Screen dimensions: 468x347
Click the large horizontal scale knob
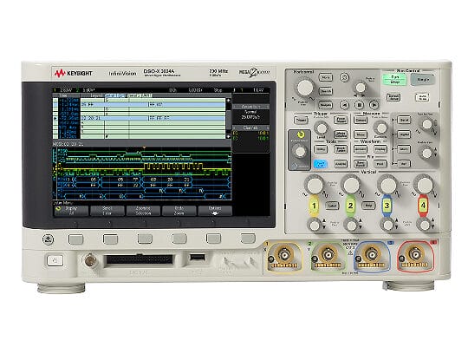(x=305, y=88)
